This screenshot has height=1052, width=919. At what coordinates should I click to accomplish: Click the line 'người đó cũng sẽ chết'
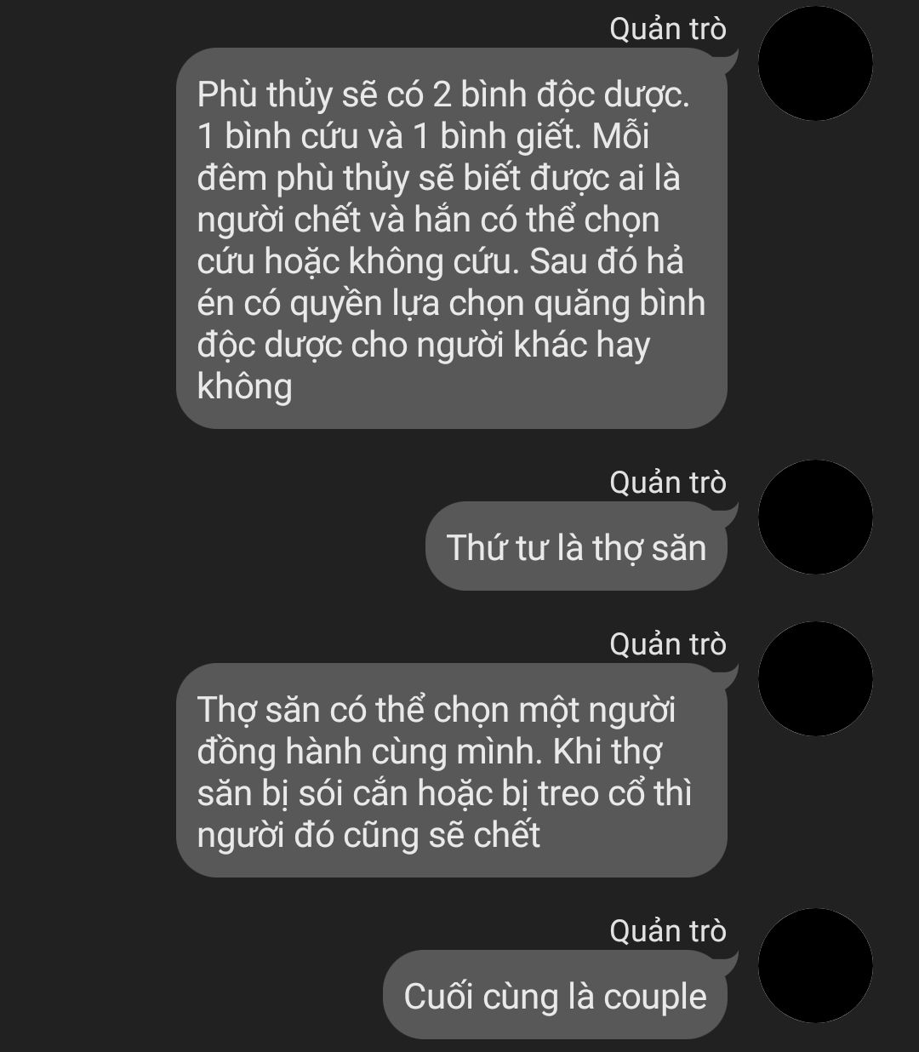coord(368,835)
